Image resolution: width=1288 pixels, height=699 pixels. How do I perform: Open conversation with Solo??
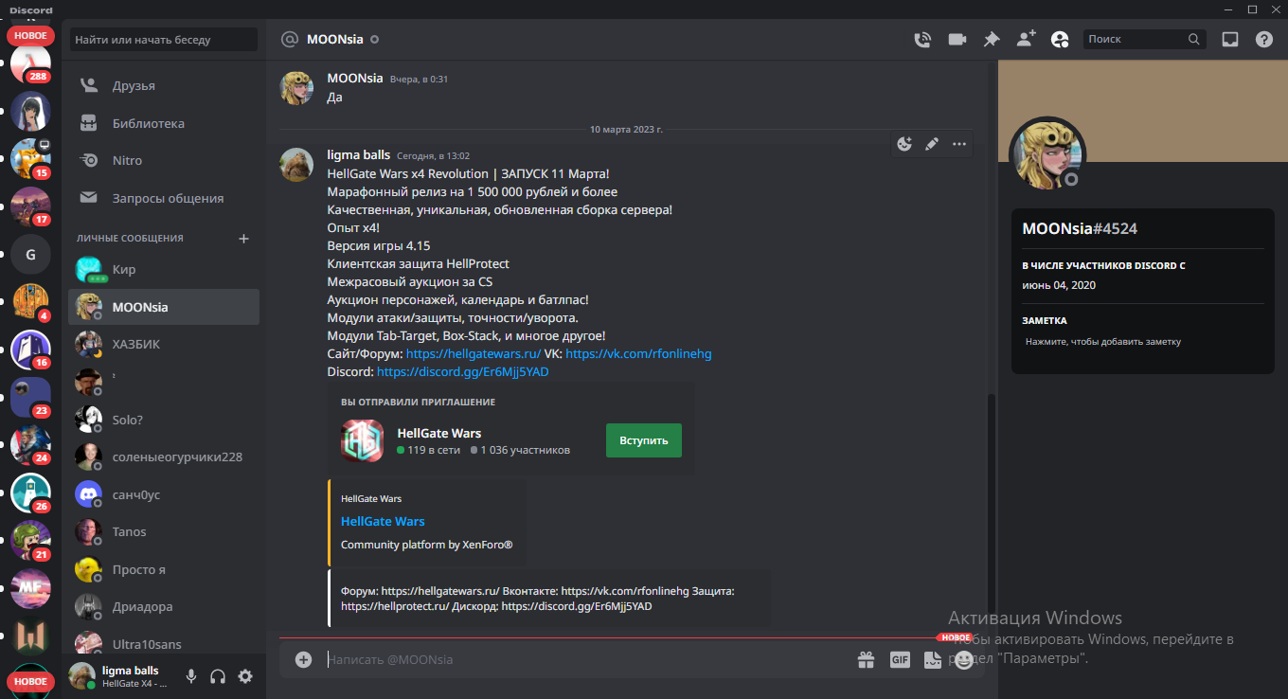click(x=164, y=419)
